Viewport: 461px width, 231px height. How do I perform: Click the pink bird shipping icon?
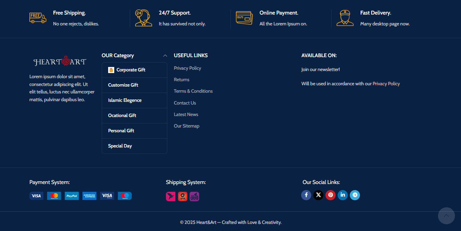coord(171,197)
